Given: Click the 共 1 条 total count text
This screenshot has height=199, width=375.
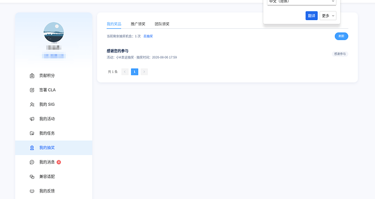Looking at the screenshot, I should (x=112, y=72).
